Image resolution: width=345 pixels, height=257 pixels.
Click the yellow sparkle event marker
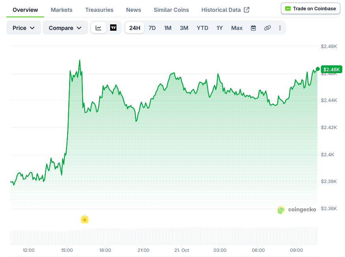pos(85,219)
